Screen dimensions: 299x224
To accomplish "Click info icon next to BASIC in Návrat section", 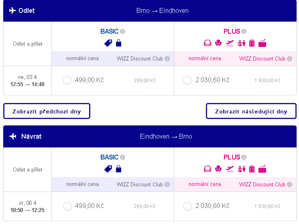I will tap(123, 157).
